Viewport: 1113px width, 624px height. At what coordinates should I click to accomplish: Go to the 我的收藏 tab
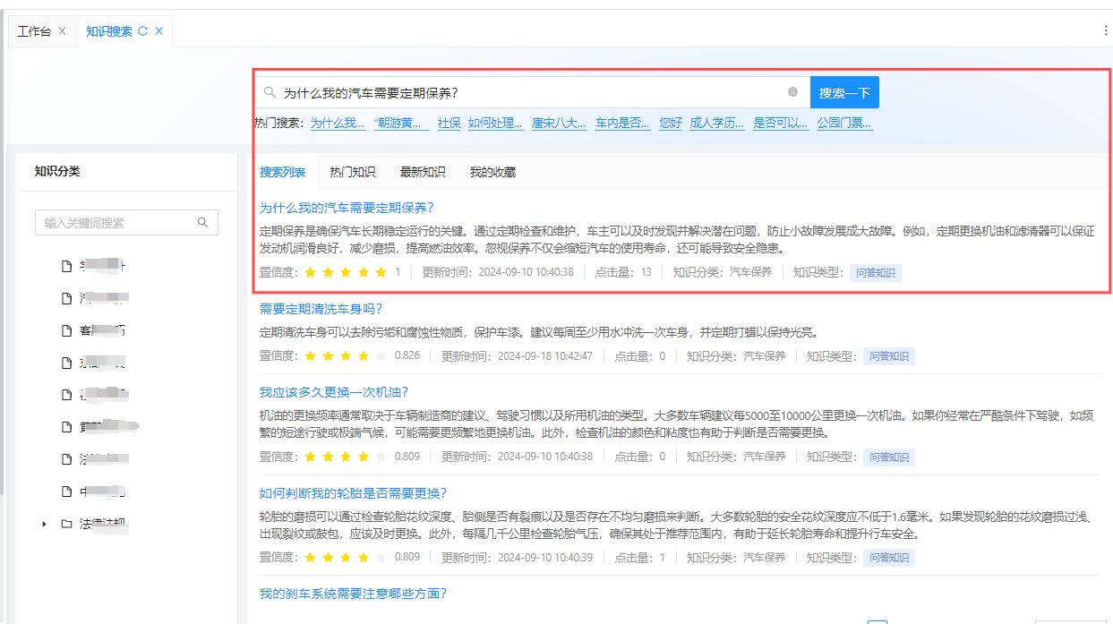click(x=492, y=172)
